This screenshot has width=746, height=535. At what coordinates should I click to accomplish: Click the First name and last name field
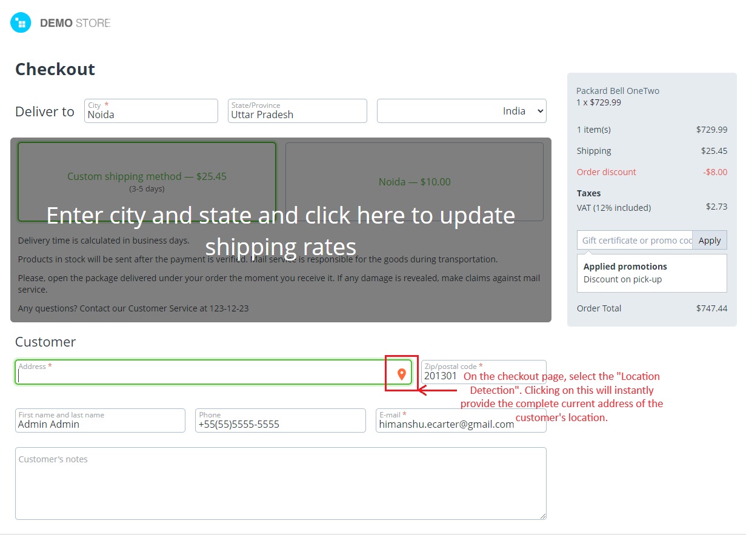[x=100, y=420]
